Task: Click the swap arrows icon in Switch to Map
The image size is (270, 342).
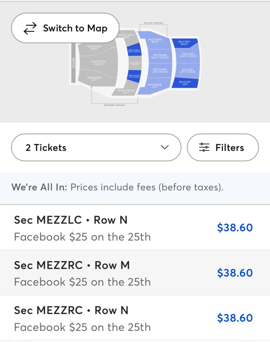Action: click(30, 28)
